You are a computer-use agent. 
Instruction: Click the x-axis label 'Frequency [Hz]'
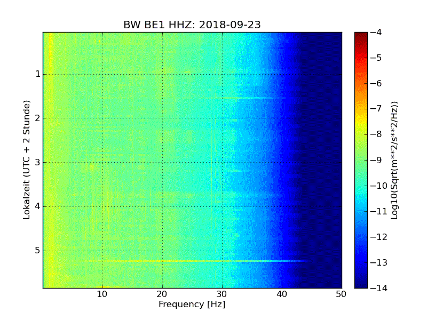coord(192,304)
